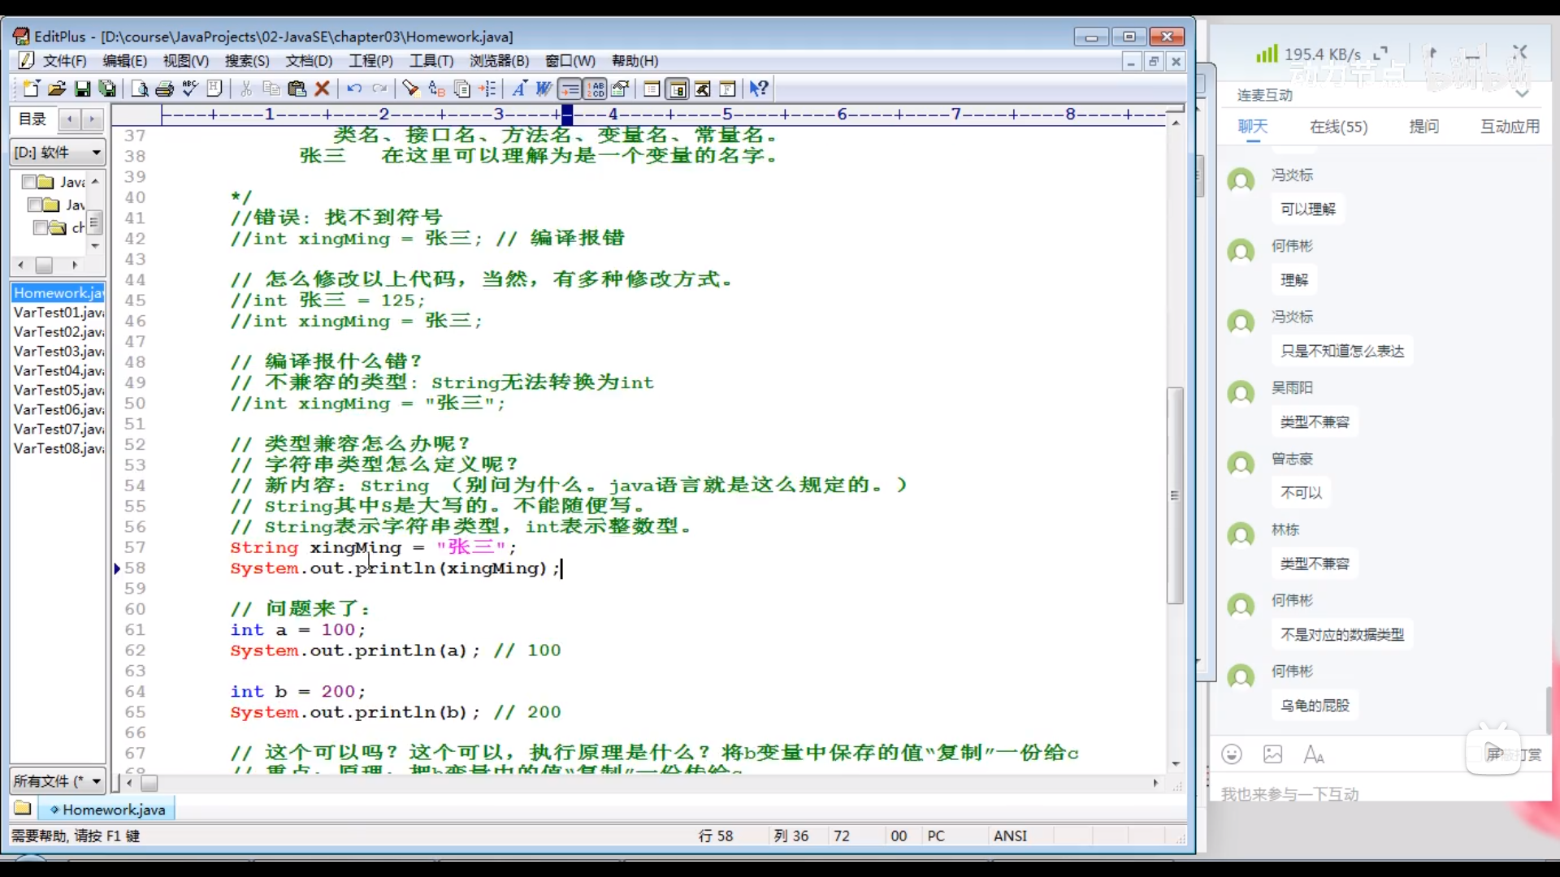This screenshot has width=1560, height=877.
Task: Click the Paste clipboard icon
Action: coord(297,89)
